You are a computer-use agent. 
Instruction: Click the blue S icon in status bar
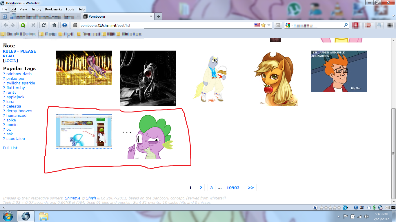tap(315, 208)
